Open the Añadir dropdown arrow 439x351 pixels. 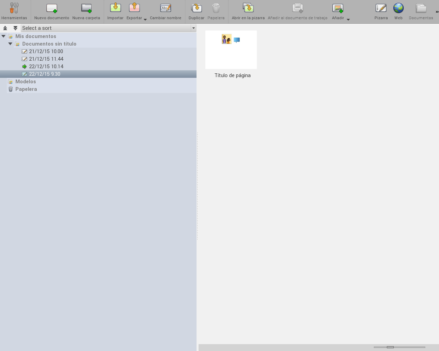(348, 20)
